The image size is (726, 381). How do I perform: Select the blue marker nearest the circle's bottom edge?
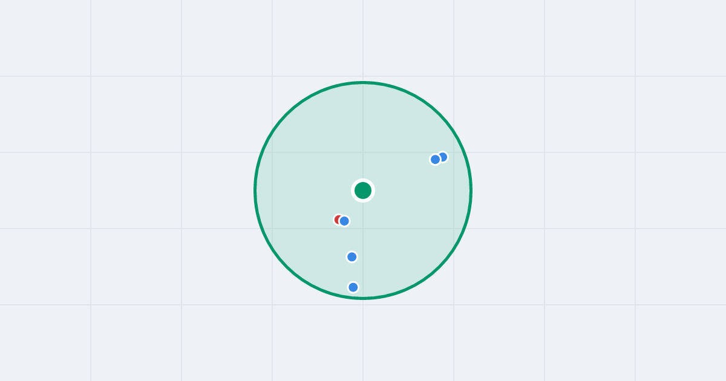tap(353, 287)
